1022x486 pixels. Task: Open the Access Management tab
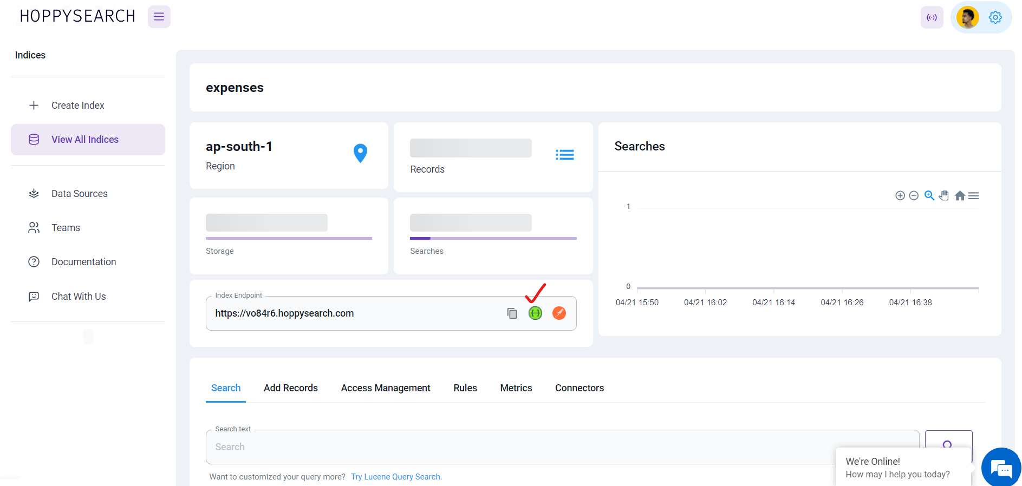(x=386, y=388)
